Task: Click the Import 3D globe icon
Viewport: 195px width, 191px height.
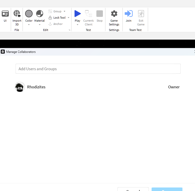Action: click(17, 14)
